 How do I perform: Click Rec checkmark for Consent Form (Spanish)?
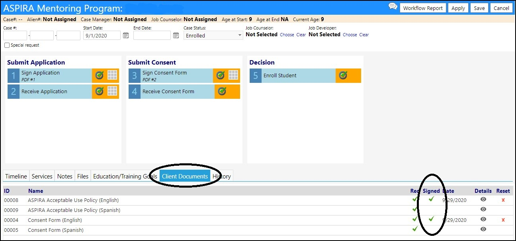tap(415, 229)
